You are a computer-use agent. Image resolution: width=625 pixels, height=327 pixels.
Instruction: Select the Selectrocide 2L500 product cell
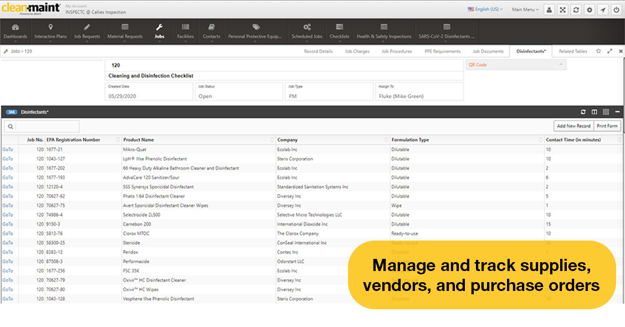point(198,215)
